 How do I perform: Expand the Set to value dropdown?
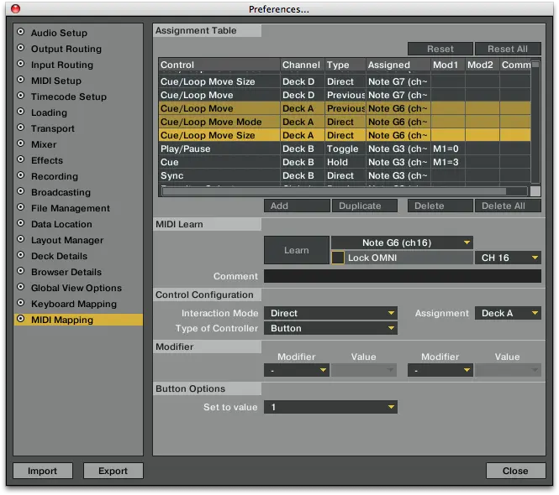tap(331, 407)
